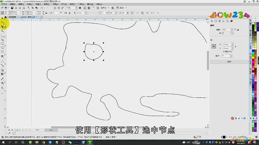
Task: Open the 文件 File menu
Action: click(x=4, y=4)
